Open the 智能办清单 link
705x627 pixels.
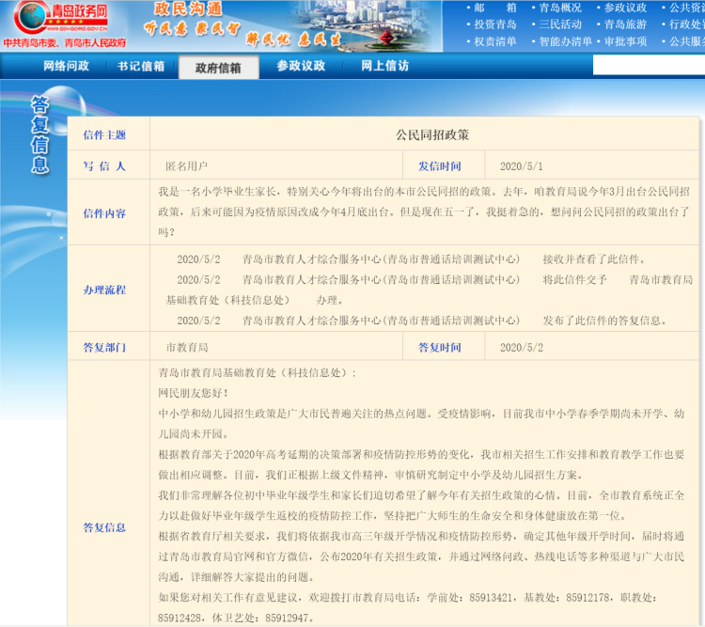566,41
